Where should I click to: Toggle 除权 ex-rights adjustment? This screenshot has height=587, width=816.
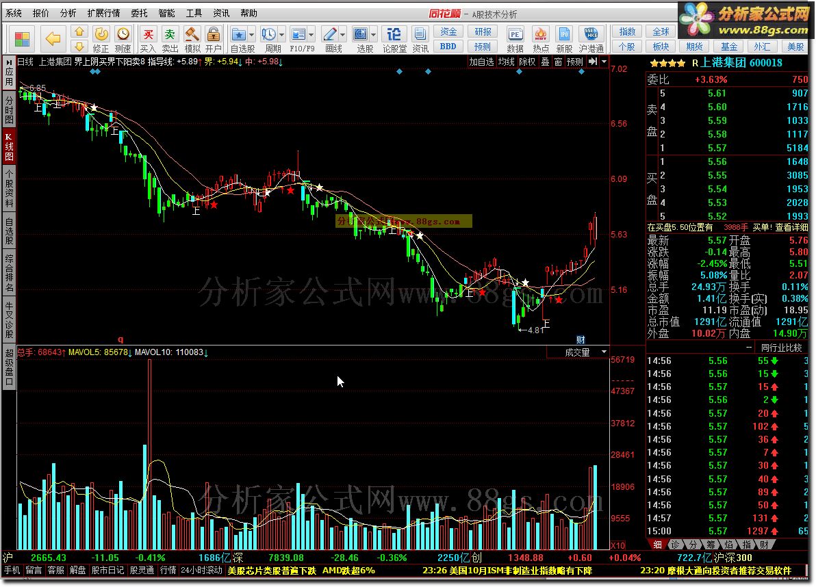[527, 62]
